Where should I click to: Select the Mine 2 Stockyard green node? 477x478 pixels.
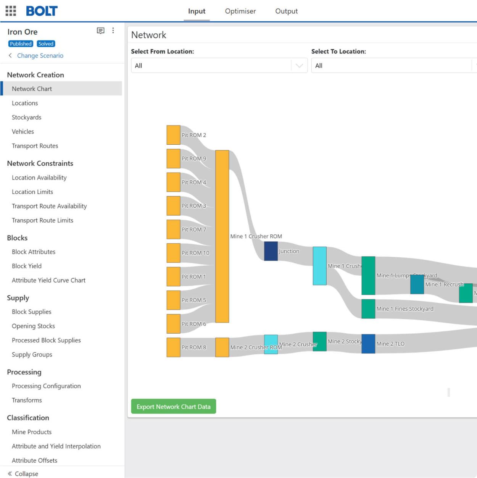click(x=320, y=342)
